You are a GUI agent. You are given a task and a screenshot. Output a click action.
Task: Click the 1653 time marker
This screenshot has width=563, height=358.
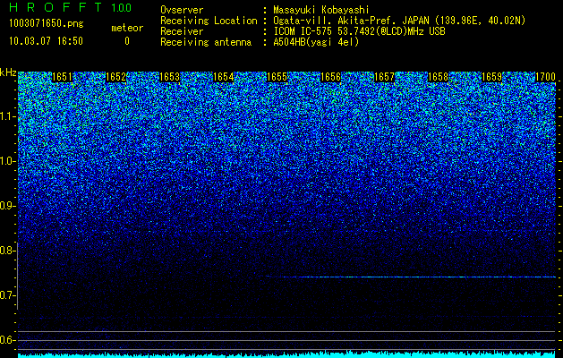[169, 77]
